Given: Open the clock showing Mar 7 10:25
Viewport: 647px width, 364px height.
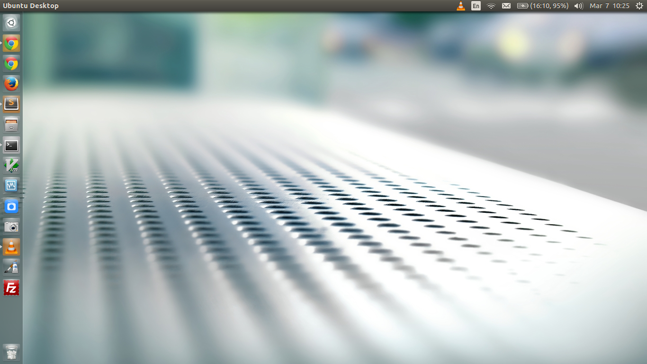Looking at the screenshot, I should (x=610, y=6).
